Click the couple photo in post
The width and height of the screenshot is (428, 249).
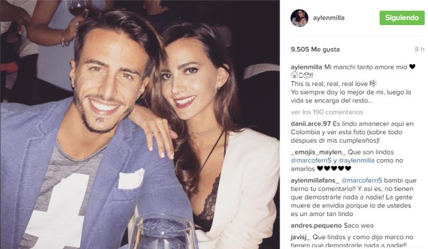(140, 125)
